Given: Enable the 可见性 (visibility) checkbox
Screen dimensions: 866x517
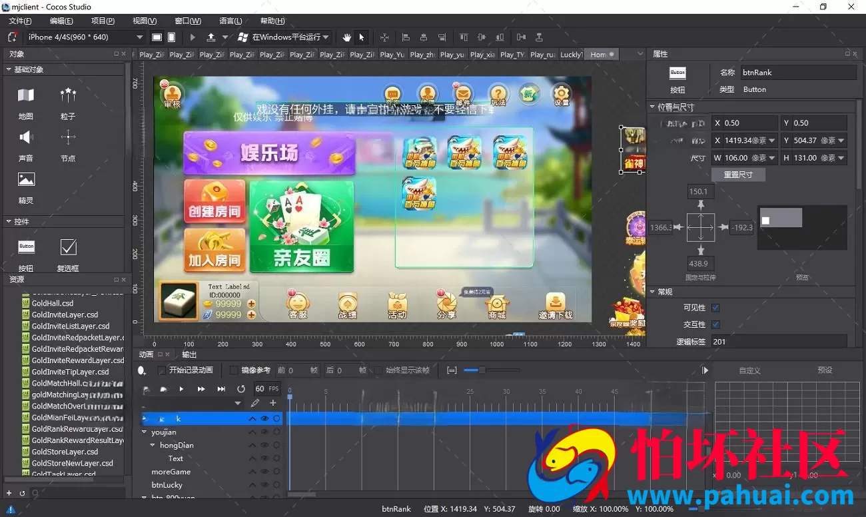Looking at the screenshot, I should (x=715, y=308).
